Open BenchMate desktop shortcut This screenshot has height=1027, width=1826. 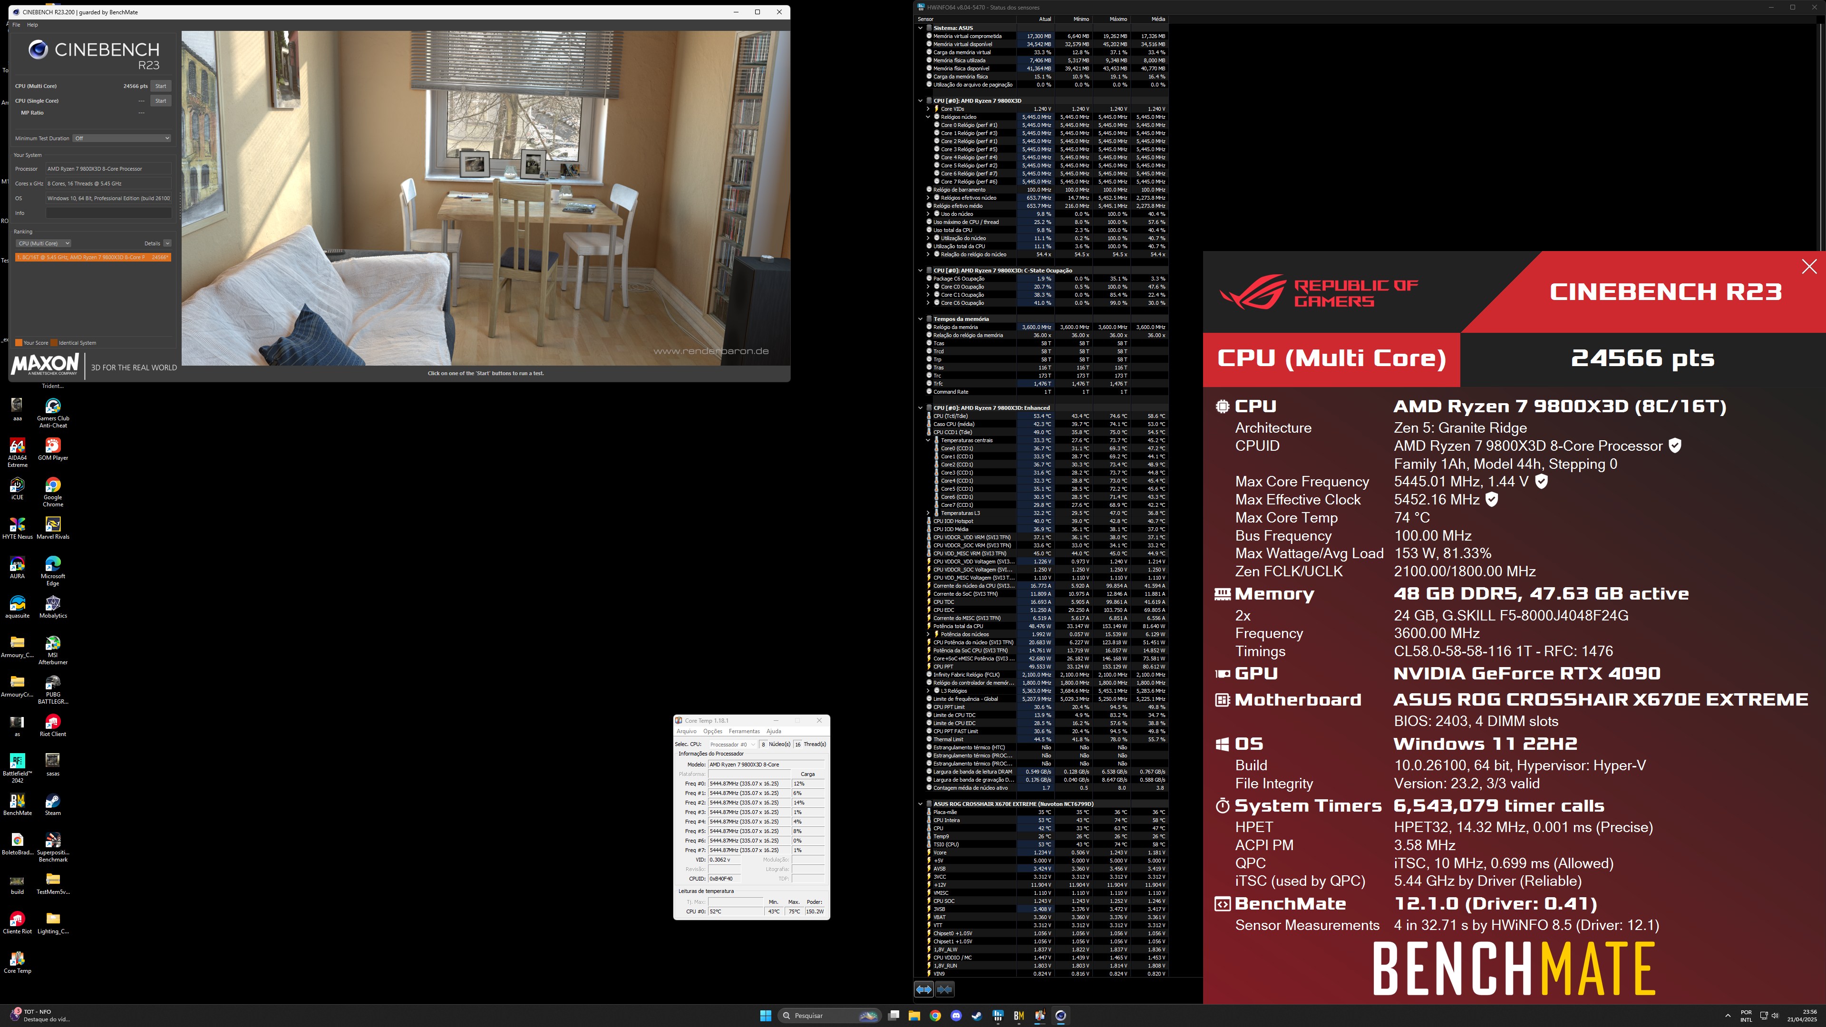click(x=17, y=804)
